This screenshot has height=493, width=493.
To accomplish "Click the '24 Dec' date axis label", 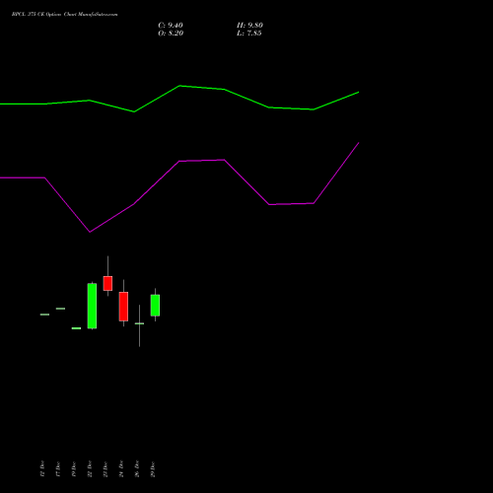I will [121, 469].
